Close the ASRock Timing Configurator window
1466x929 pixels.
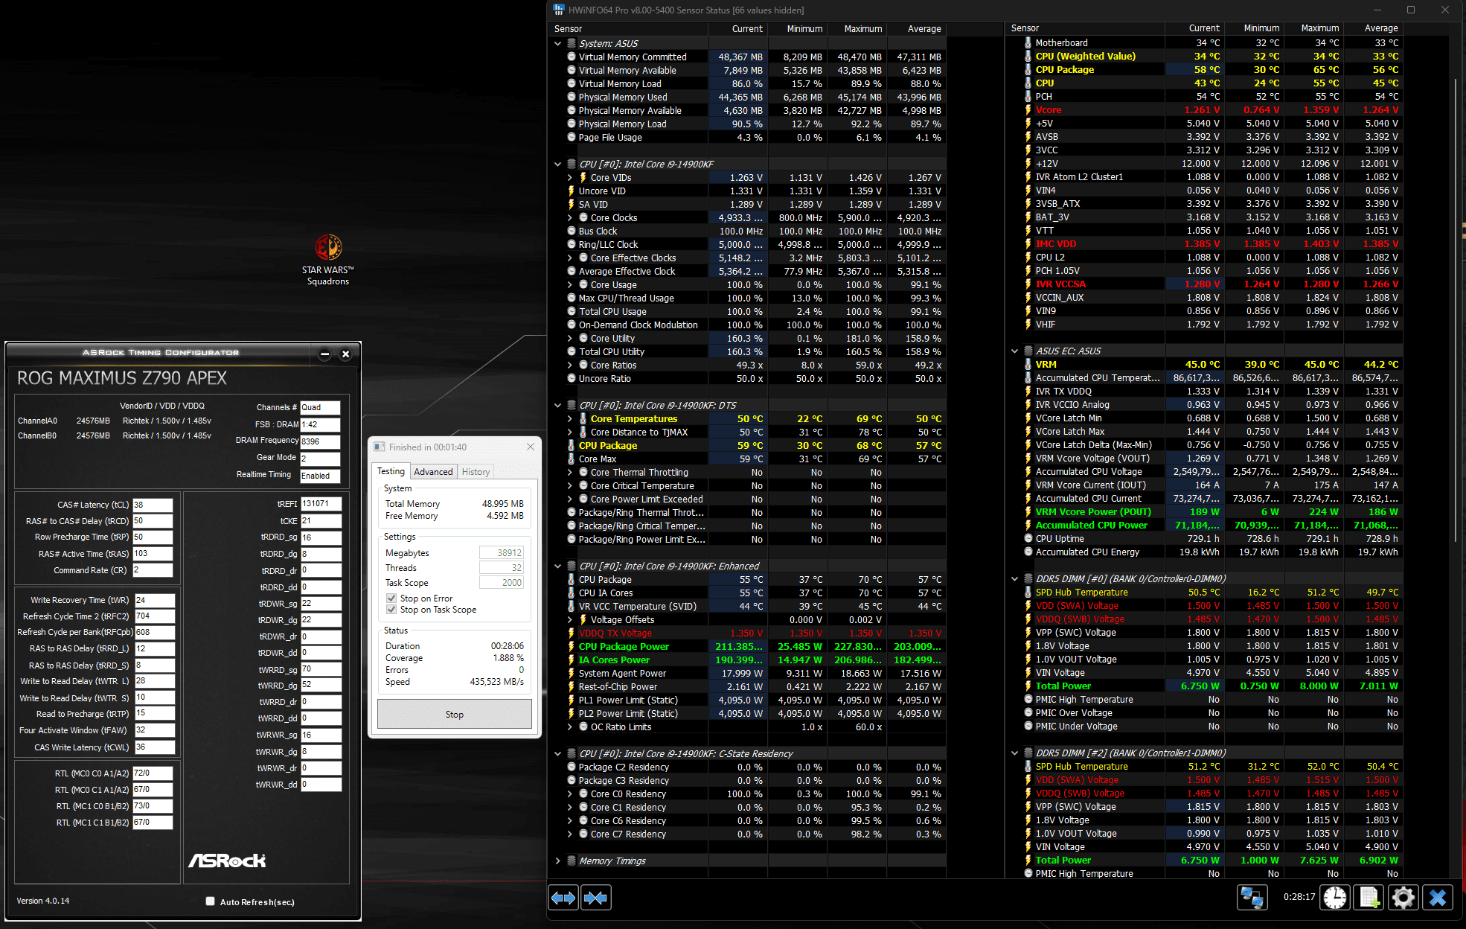[345, 354]
